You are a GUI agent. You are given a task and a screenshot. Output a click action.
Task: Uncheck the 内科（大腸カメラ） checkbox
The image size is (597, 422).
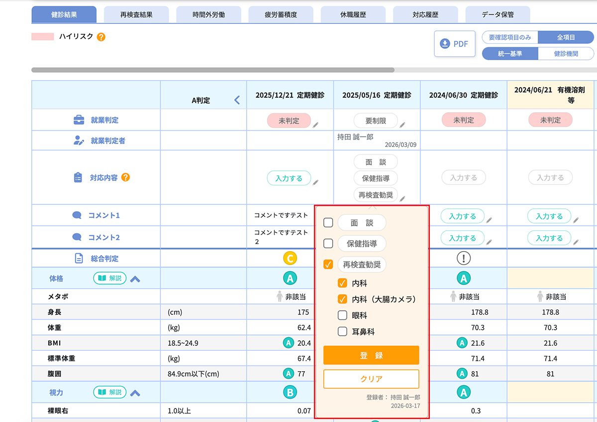[x=342, y=299]
